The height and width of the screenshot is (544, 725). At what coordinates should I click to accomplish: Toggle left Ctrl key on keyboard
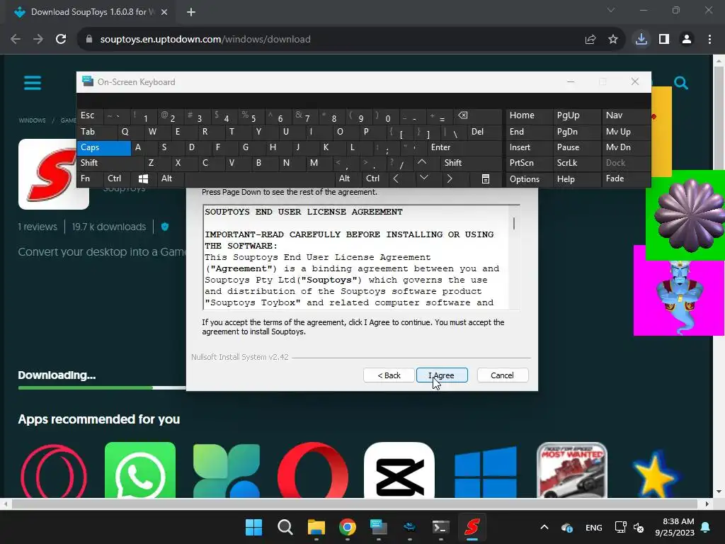117,178
